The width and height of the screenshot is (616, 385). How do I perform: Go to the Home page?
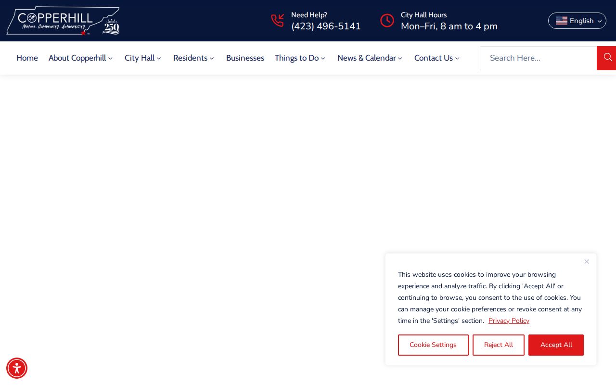(x=27, y=58)
